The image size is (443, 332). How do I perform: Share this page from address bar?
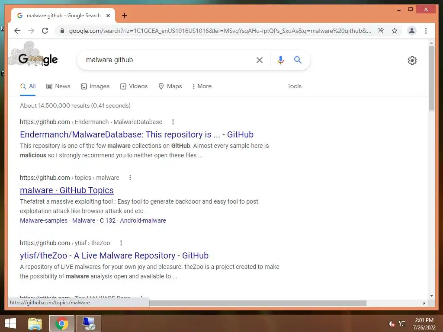point(381,31)
